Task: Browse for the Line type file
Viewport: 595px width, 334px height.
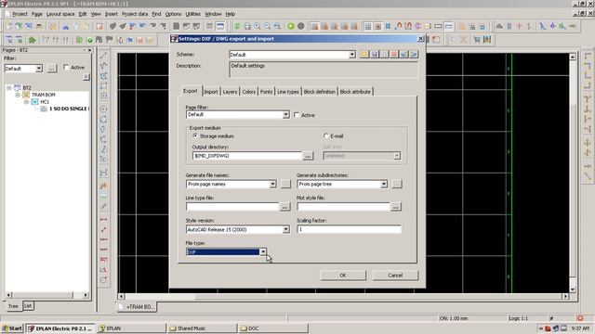Action: pyautogui.click(x=284, y=207)
